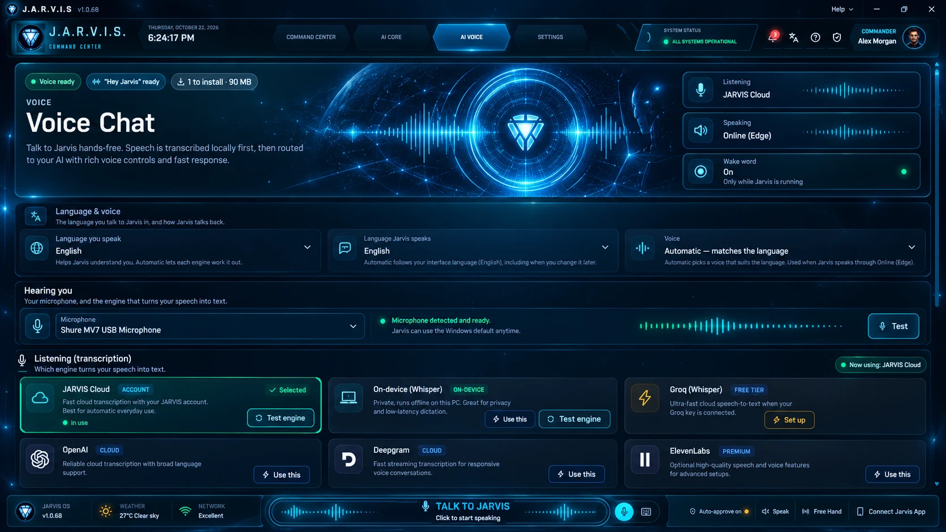This screenshot has height=532, width=946.
Task: Switch to the Command Center tab
Action: click(x=311, y=37)
